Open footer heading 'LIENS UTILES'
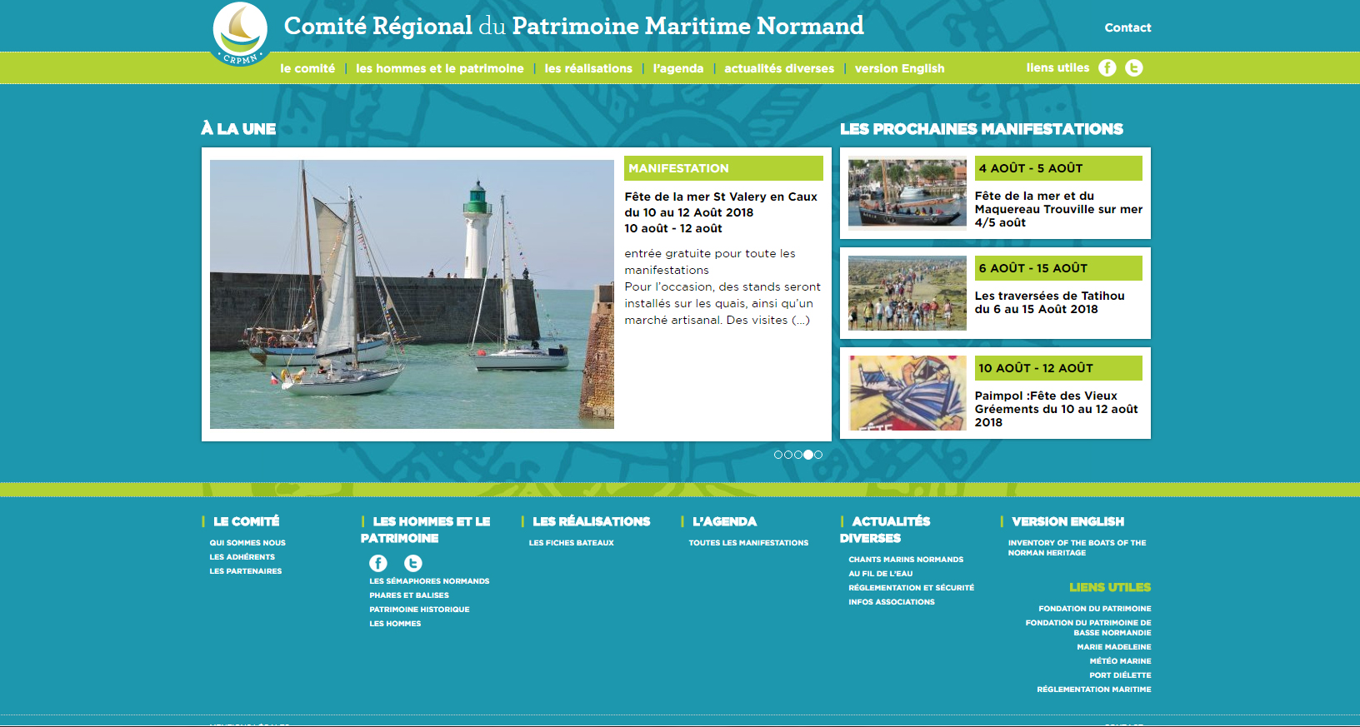1360x727 pixels. (1110, 587)
